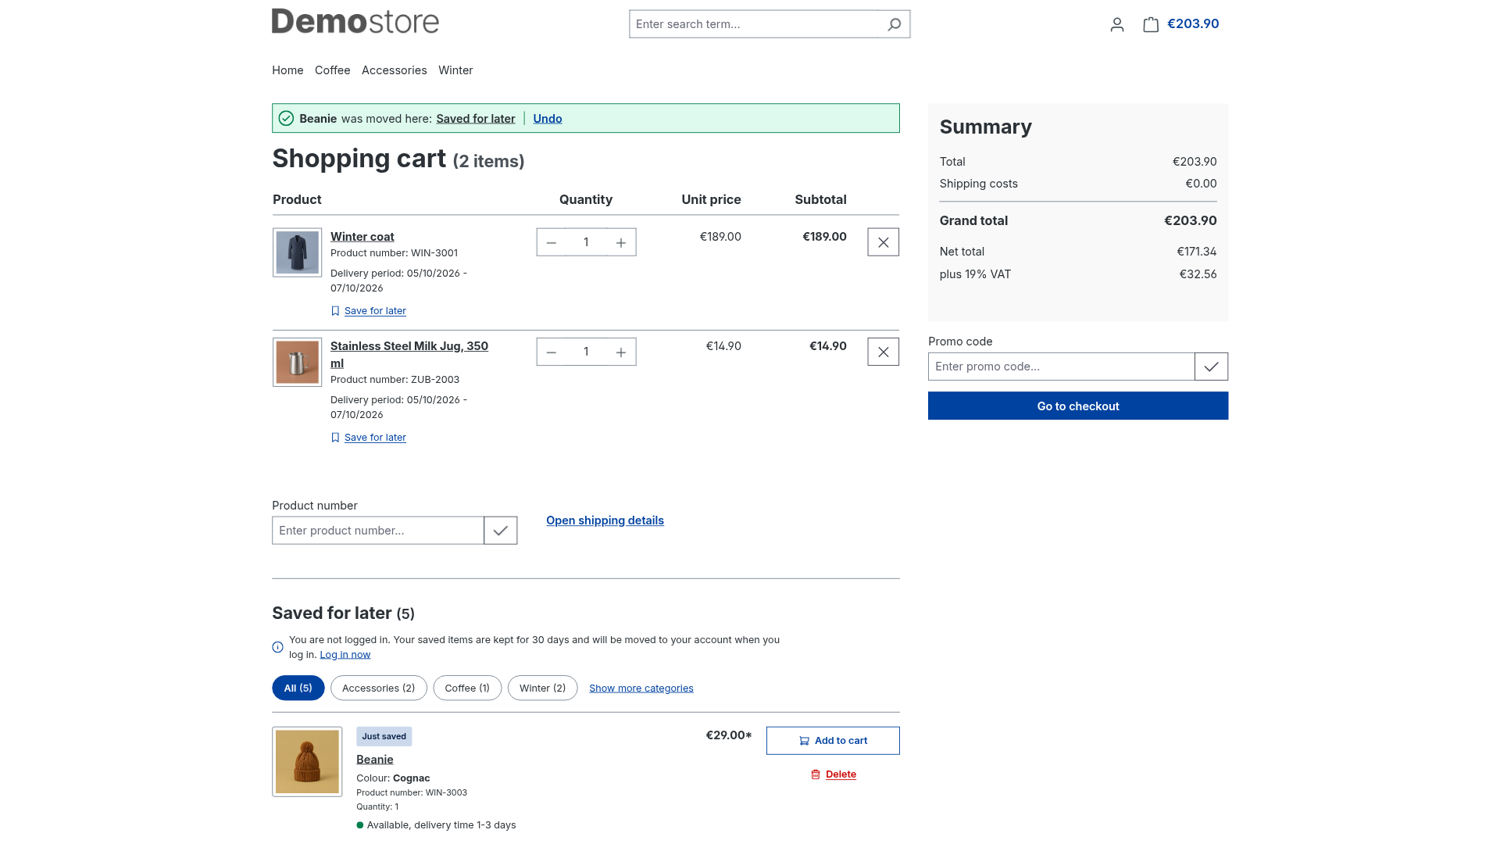Focus the product number input field
Image resolution: width=1500 pixels, height=844 pixels.
coord(378,531)
